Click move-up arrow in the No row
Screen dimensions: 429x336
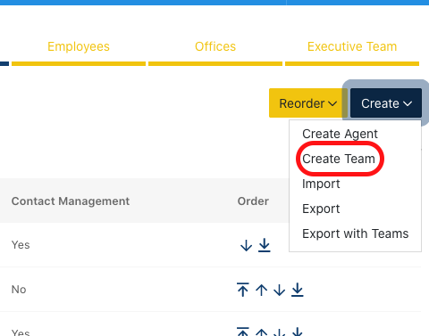261,290
